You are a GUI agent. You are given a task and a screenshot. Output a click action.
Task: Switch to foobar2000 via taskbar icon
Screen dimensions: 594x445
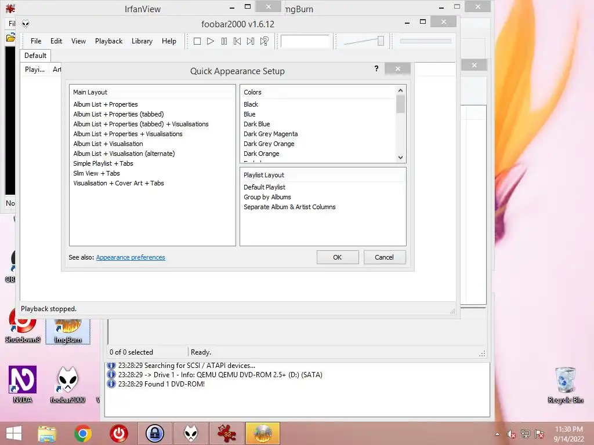click(190, 433)
